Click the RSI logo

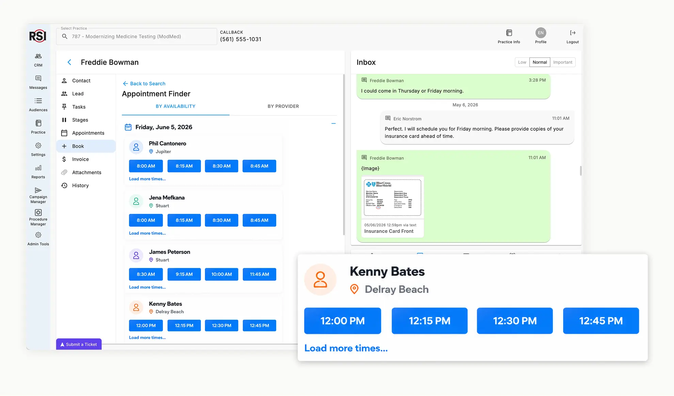38,36
